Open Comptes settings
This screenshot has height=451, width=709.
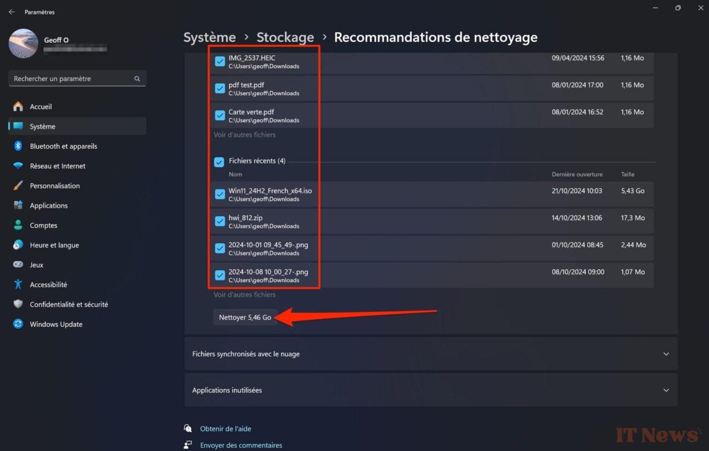(x=43, y=225)
